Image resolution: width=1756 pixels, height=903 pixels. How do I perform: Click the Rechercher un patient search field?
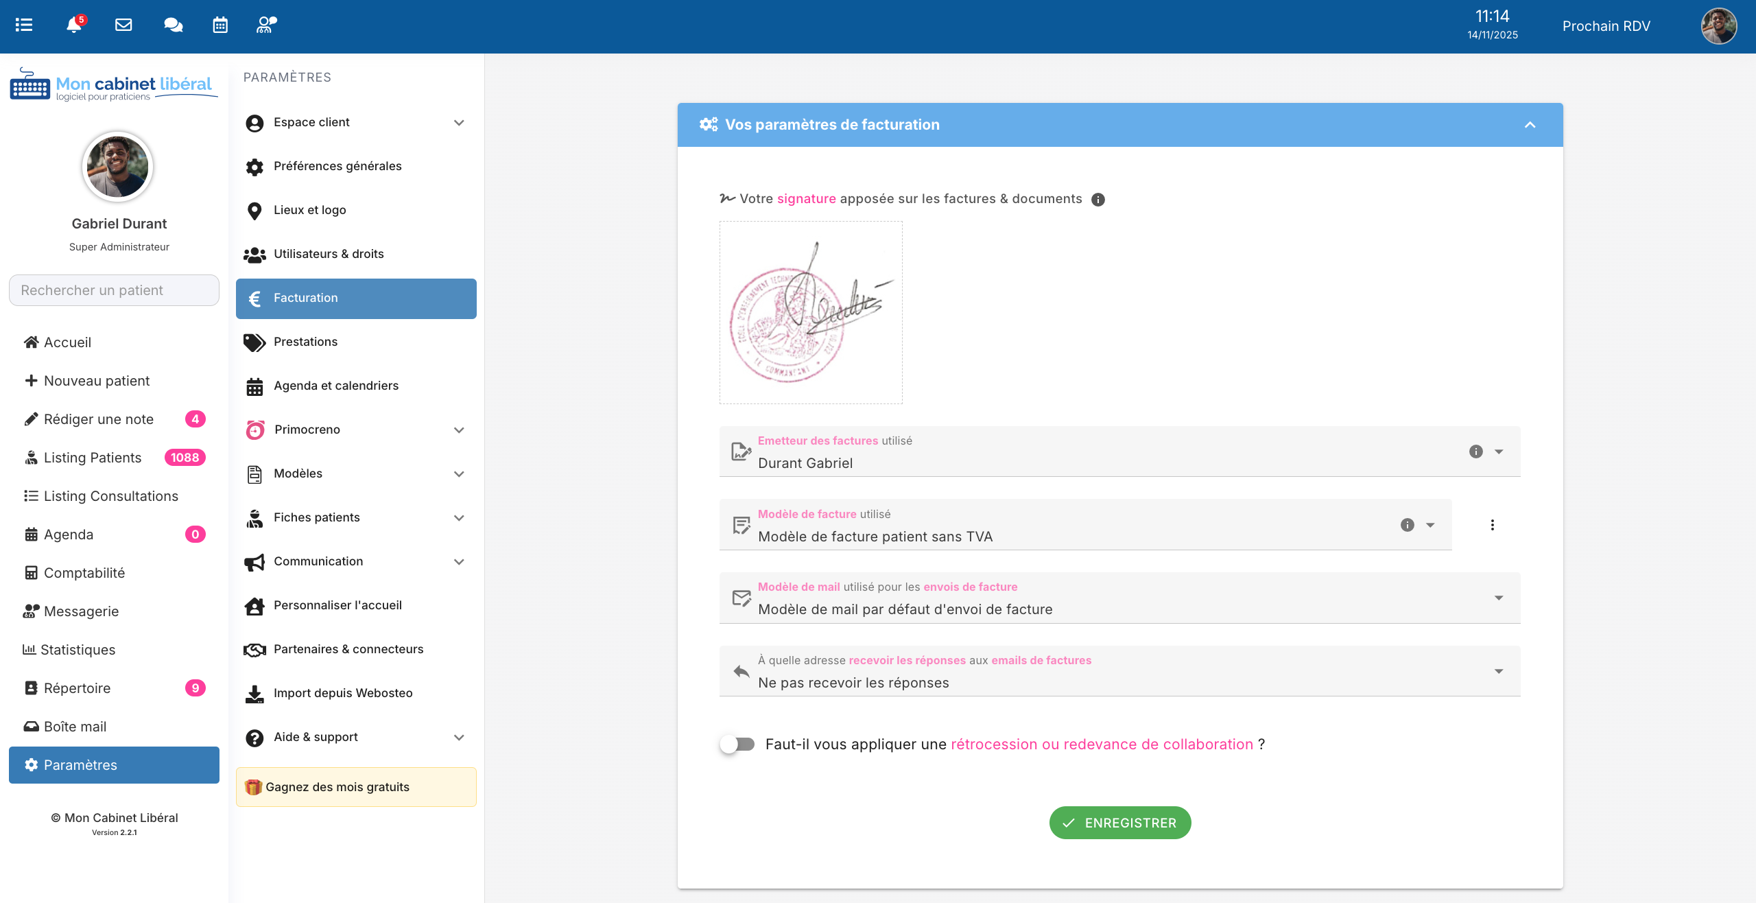[x=114, y=290]
